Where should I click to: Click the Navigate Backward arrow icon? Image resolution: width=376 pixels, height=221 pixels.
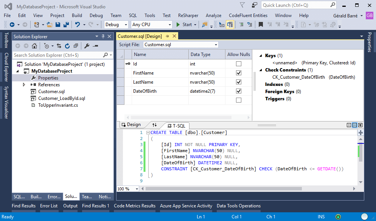click(x=12, y=25)
